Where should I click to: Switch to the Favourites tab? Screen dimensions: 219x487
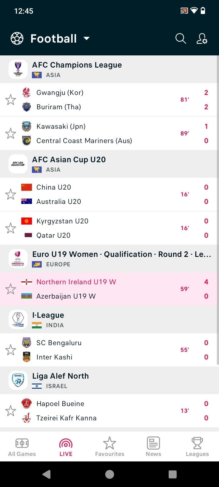109,447
